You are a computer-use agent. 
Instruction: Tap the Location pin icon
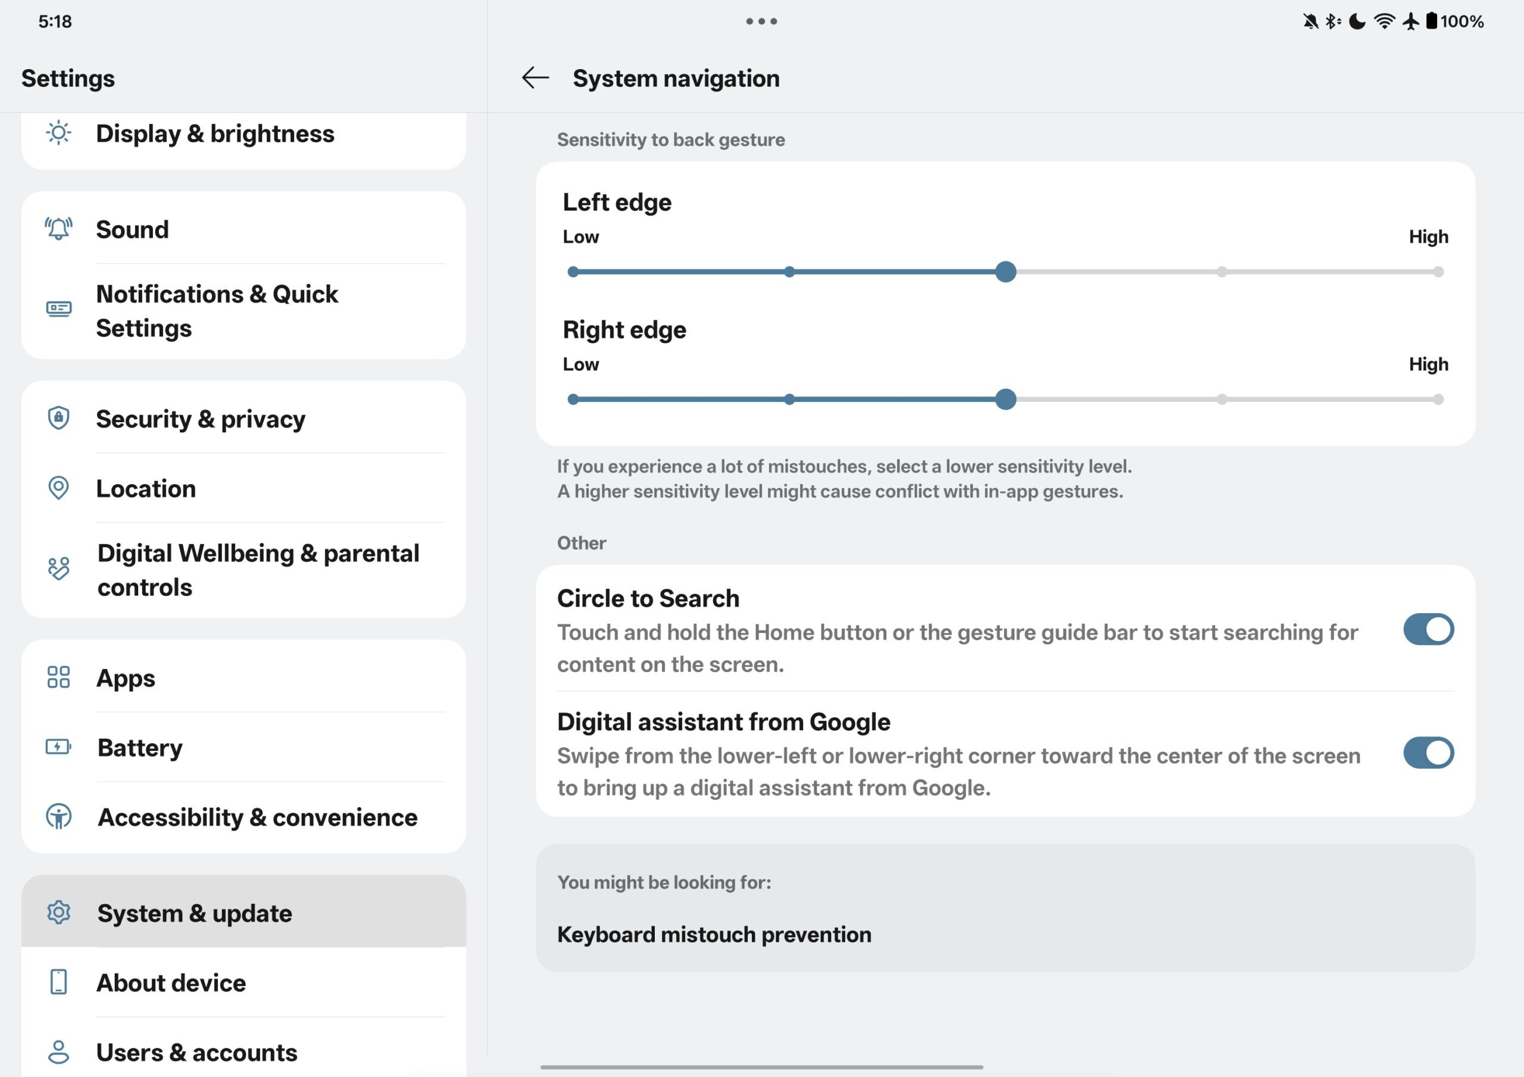point(58,488)
